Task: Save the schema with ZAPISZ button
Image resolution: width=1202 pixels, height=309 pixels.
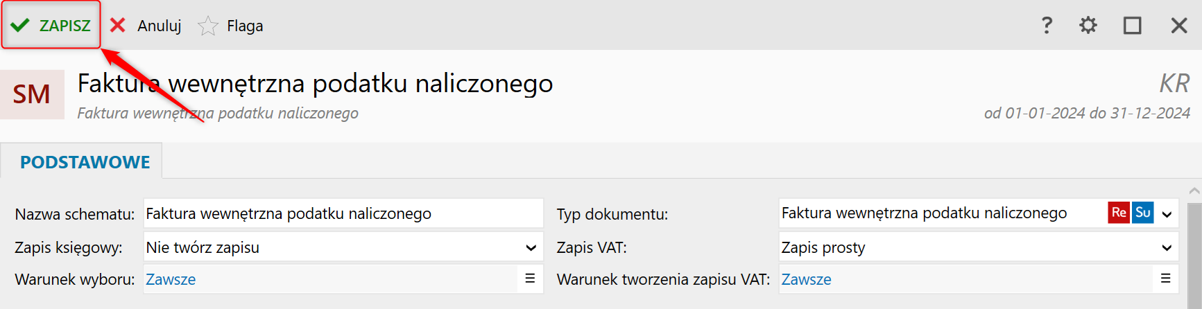Action: click(51, 26)
